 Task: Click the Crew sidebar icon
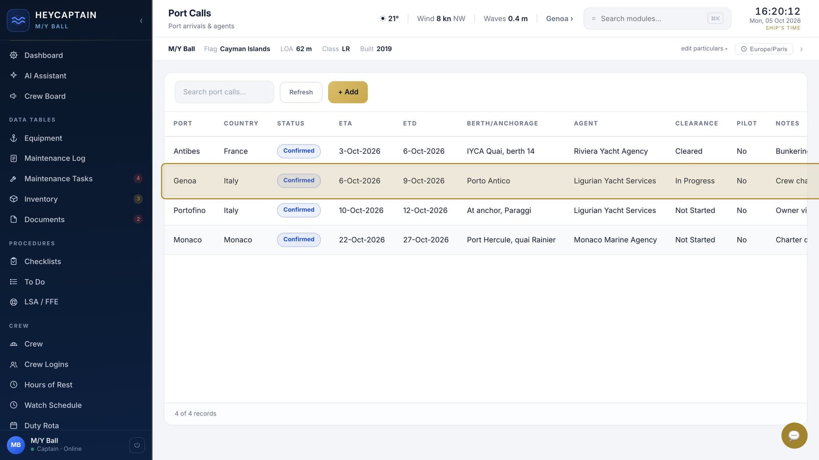pos(14,344)
